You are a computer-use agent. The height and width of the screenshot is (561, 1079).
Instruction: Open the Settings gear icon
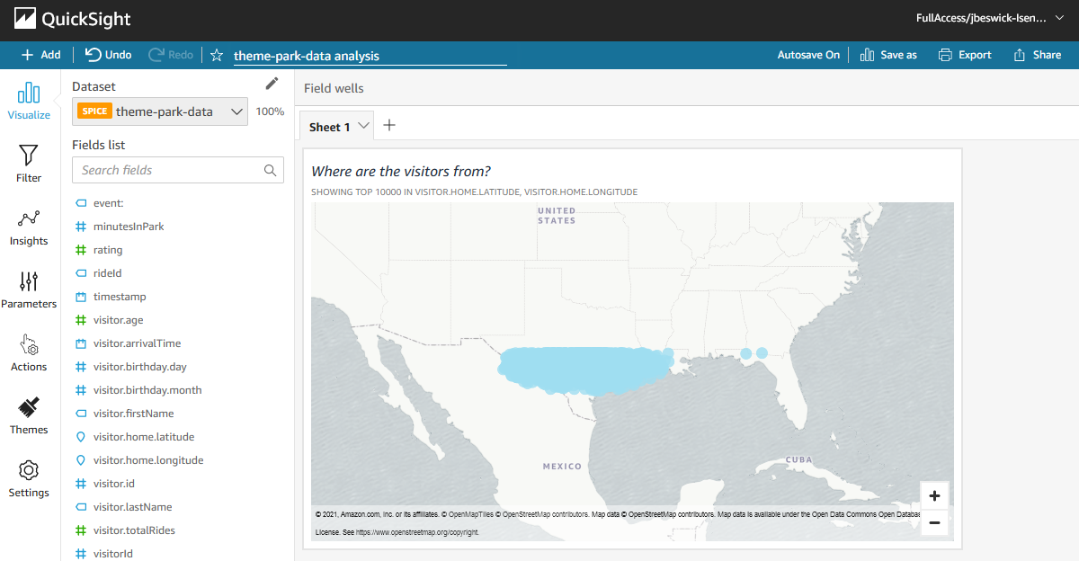pos(29,470)
